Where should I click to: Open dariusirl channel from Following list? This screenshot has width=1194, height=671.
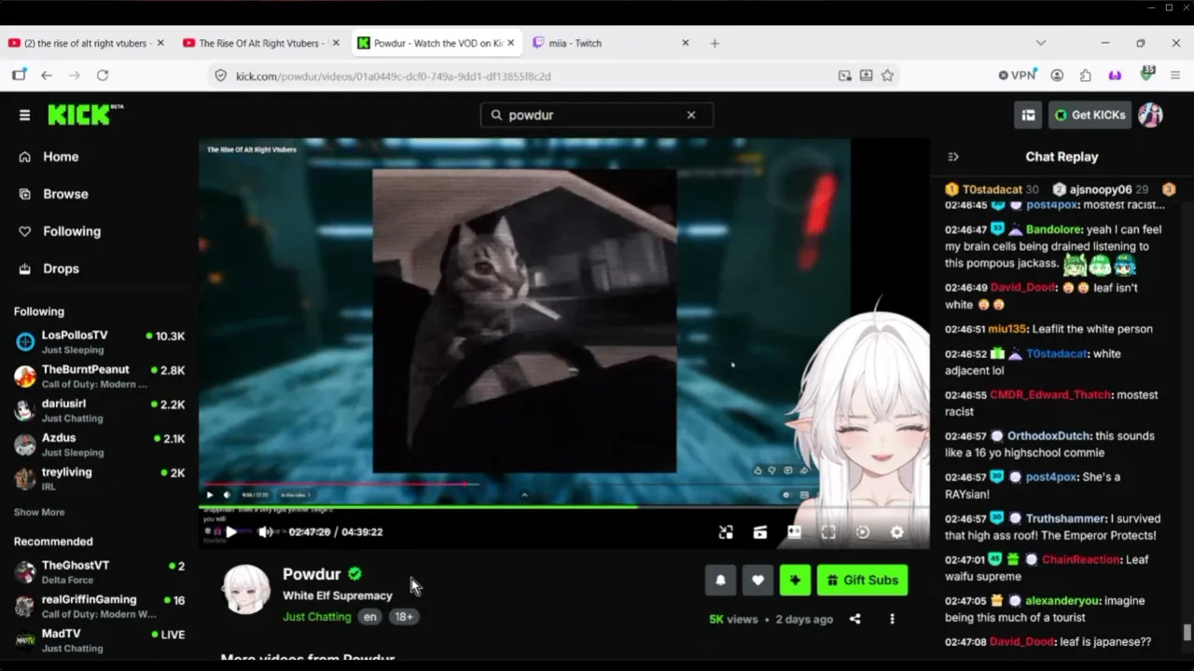99,411
